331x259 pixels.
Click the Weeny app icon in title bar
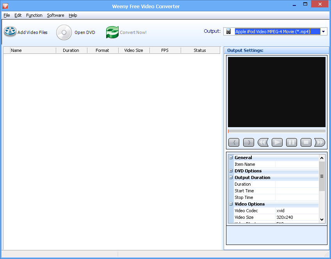(x=5, y=6)
